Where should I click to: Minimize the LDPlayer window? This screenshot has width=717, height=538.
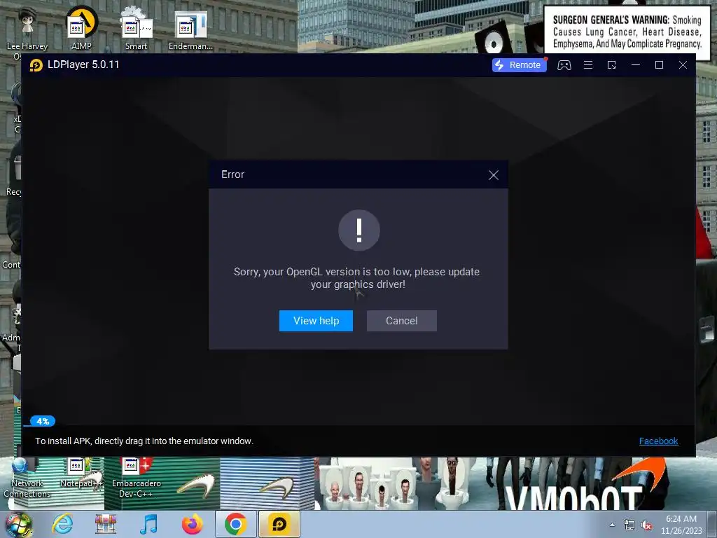(636, 65)
